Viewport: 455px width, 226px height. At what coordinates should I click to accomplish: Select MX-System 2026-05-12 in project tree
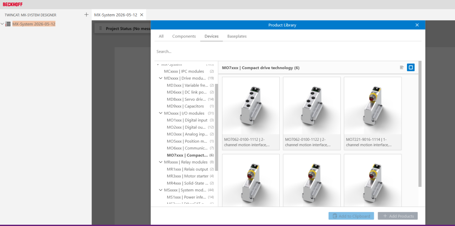click(x=34, y=24)
